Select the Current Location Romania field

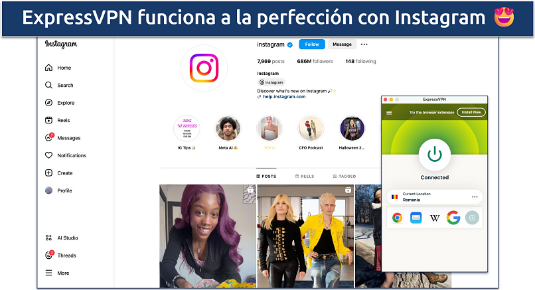435,197
